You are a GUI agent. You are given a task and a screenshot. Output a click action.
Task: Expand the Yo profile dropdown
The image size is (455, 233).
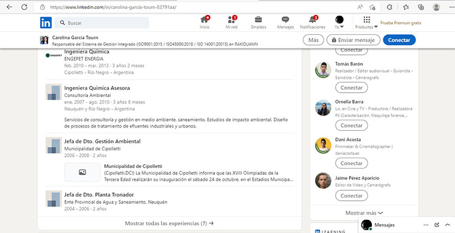pos(340,22)
